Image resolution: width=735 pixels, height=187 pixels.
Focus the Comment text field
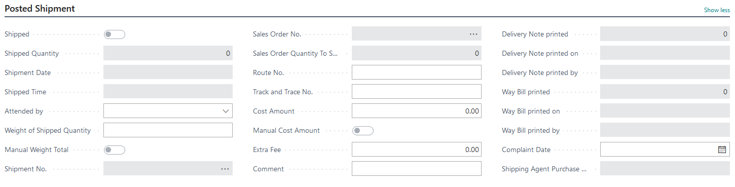click(417, 169)
